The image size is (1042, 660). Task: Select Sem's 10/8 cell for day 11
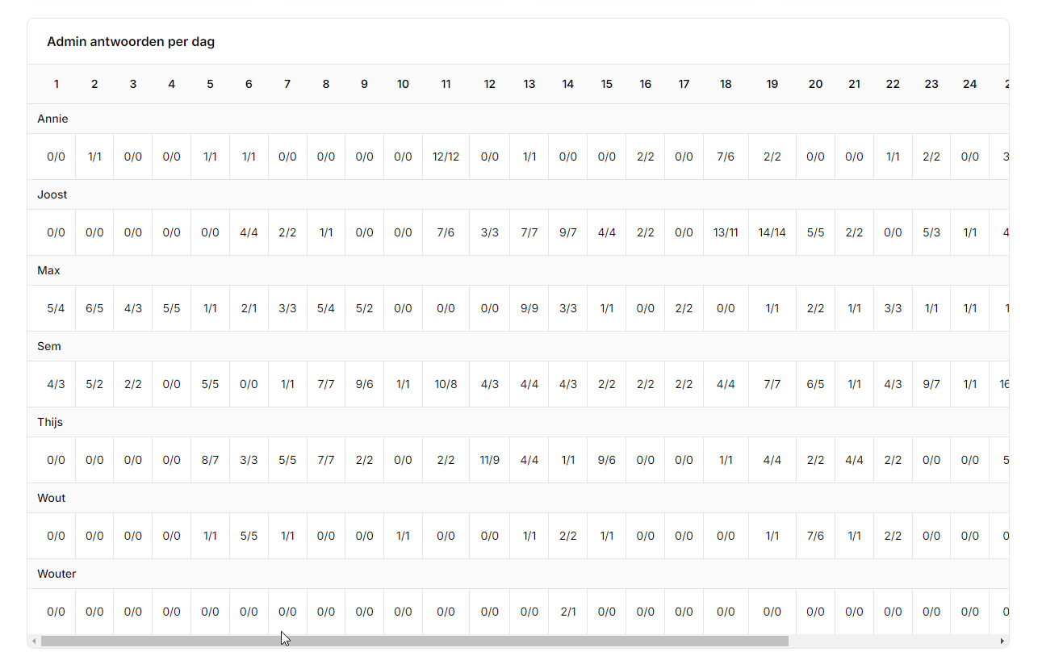coord(446,384)
